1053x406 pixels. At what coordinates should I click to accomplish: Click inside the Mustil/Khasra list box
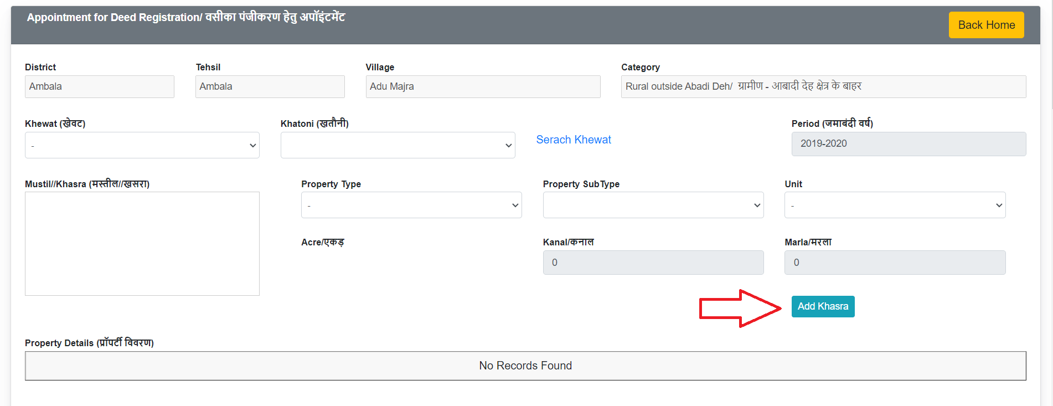pos(142,244)
